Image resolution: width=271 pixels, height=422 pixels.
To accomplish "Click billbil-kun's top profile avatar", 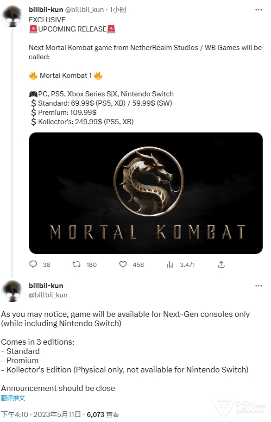I will point(12,16).
